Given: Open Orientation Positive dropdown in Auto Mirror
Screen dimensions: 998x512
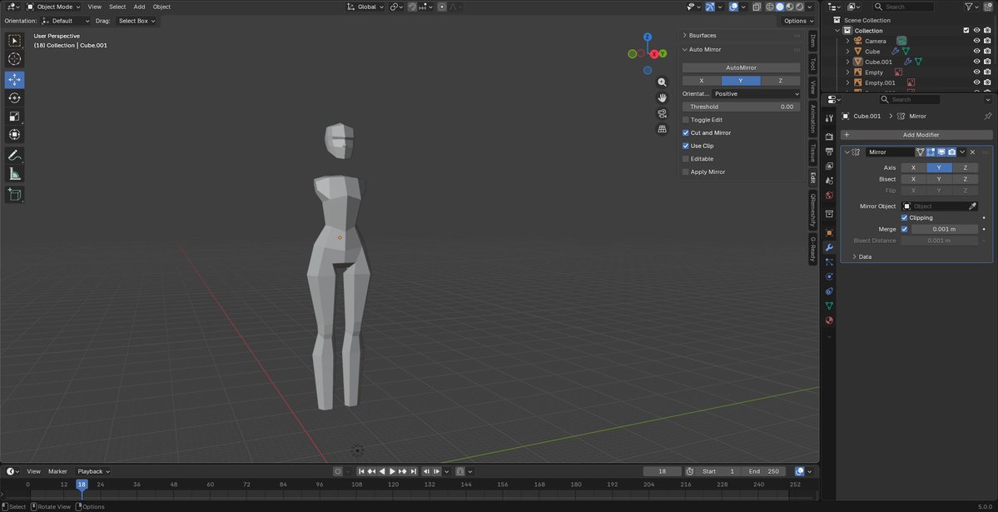Looking at the screenshot, I should (x=756, y=93).
